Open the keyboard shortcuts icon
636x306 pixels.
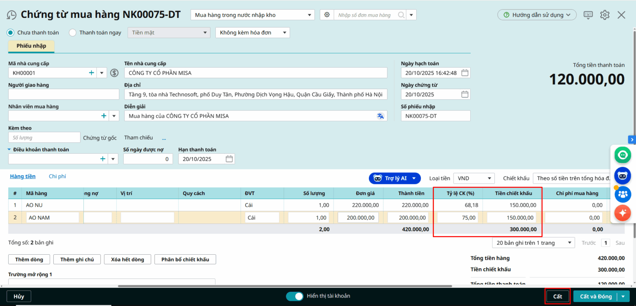click(588, 15)
